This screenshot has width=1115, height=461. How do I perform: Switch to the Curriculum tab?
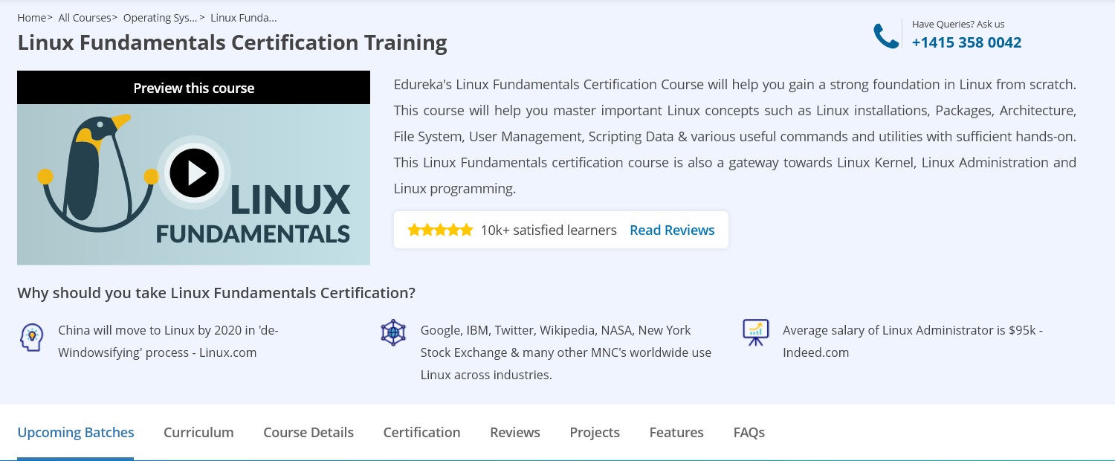198,432
